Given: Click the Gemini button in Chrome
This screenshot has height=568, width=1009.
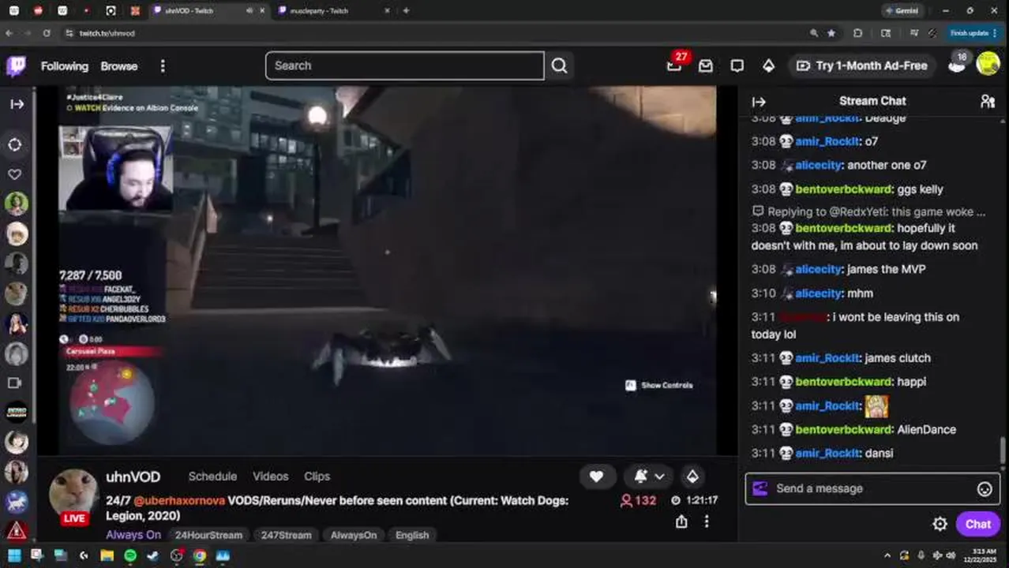Looking at the screenshot, I should [x=902, y=11].
